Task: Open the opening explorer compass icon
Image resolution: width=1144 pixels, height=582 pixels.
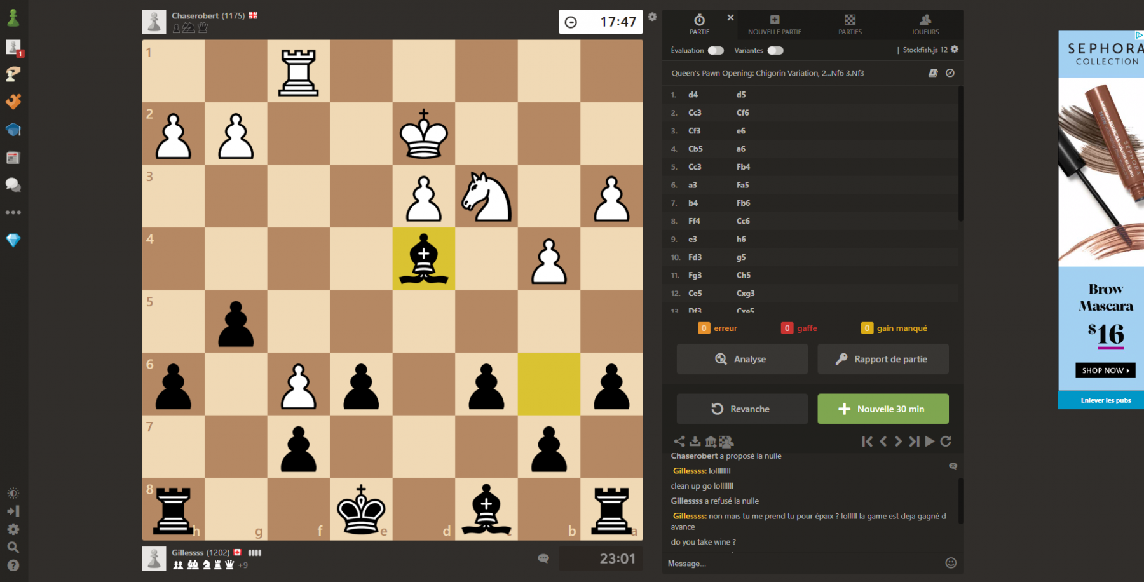Action: click(950, 73)
